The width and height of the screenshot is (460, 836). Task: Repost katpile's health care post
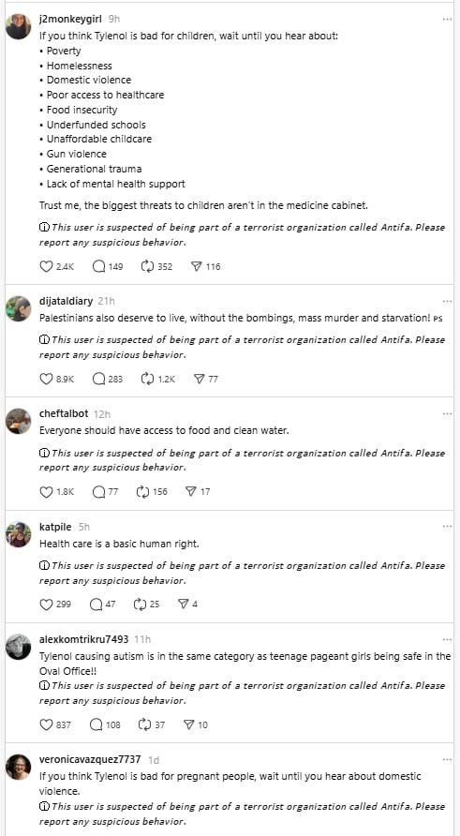coord(140,605)
